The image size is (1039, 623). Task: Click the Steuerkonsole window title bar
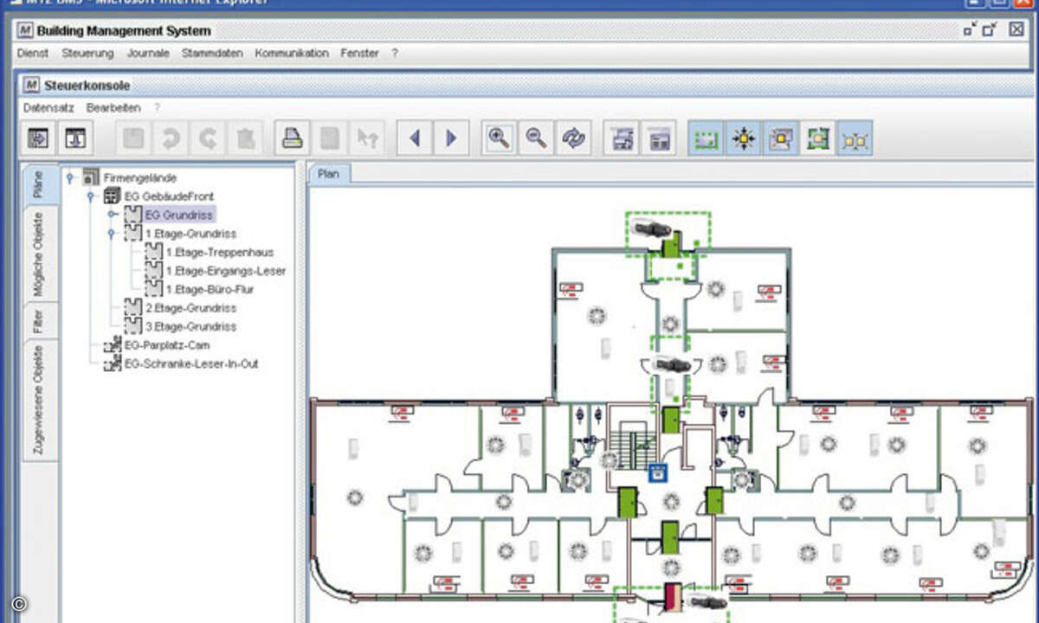tap(528, 86)
